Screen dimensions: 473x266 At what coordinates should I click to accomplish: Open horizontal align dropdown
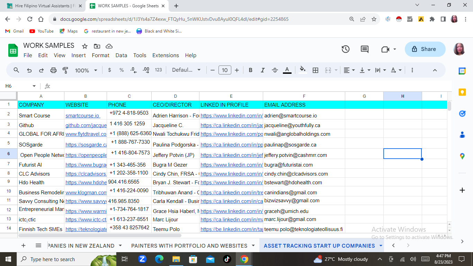(349, 70)
